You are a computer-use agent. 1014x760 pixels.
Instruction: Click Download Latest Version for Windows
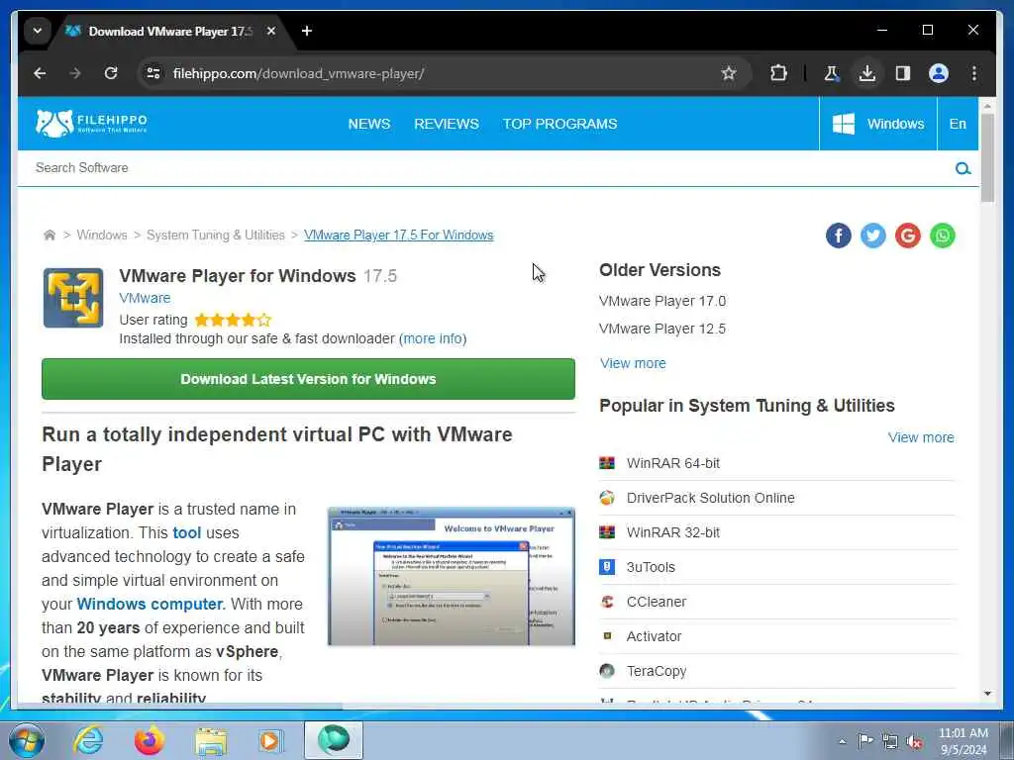(x=309, y=379)
